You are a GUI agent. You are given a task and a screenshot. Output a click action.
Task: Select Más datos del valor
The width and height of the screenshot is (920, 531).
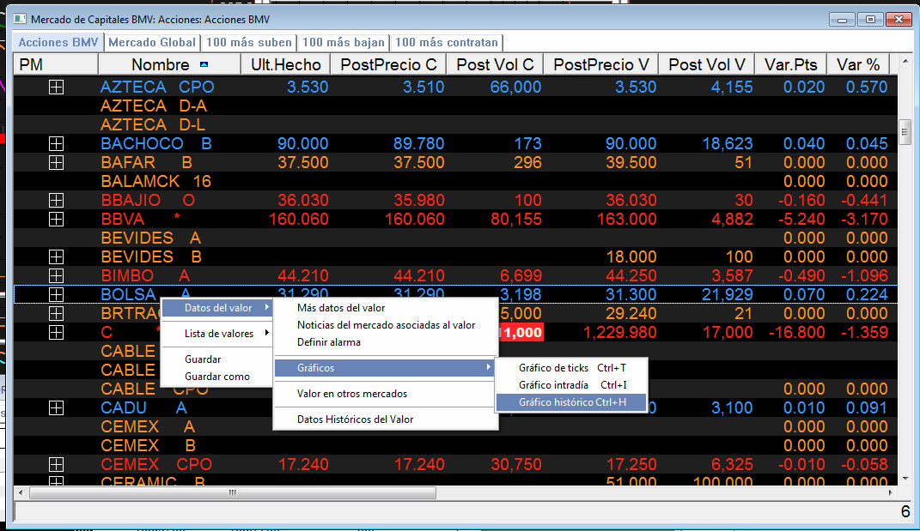coord(341,308)
